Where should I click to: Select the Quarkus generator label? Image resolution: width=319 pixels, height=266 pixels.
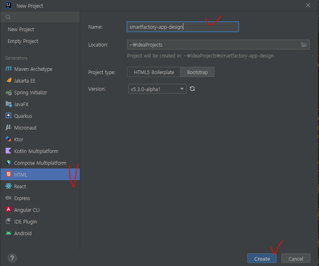(23, 116)
